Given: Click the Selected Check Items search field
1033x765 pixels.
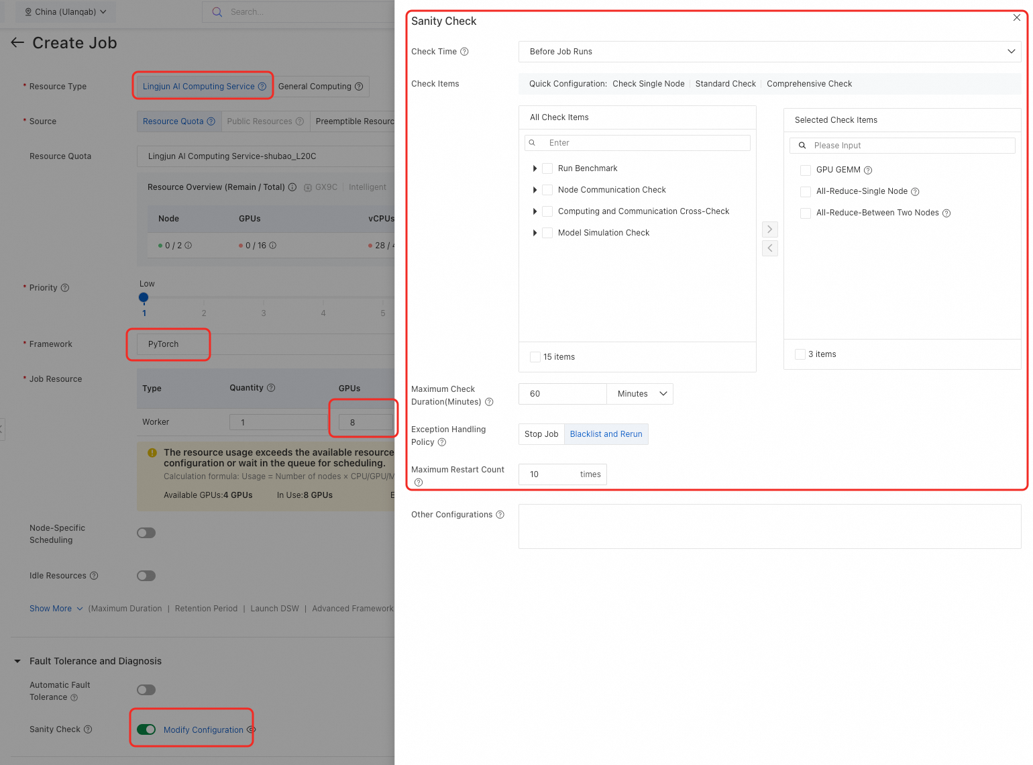Looking at the screenshot, I should coord(902,146).
